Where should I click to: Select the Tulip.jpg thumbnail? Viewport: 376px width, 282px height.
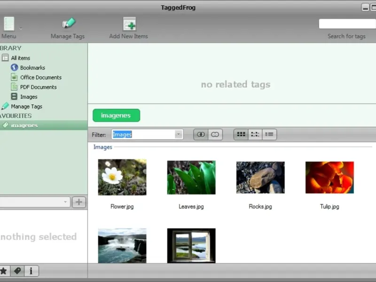click(329, 178)
